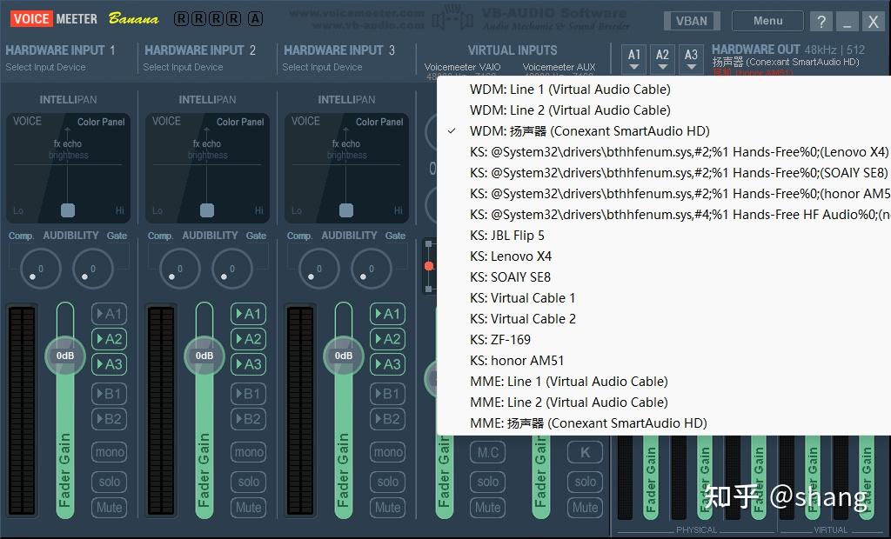Viewport: 891px width, 539px height.
Task: Enable B1 bus on Hardware Input 1
Action: tap(109, 394)
